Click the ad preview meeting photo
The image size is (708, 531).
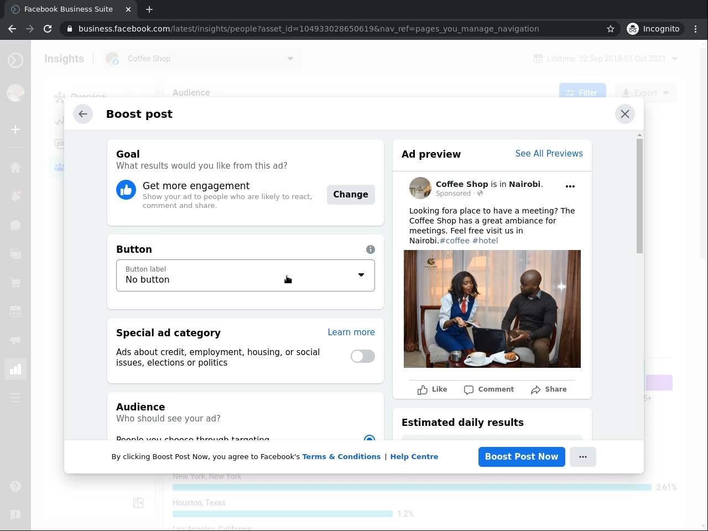[492, 309]
